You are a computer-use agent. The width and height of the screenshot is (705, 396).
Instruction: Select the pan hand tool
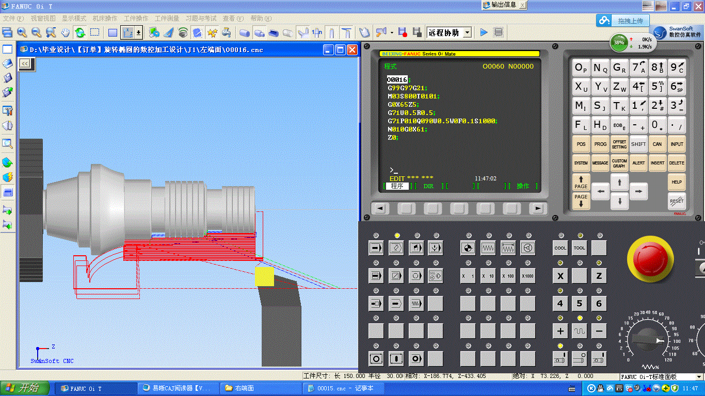[66, 32]
